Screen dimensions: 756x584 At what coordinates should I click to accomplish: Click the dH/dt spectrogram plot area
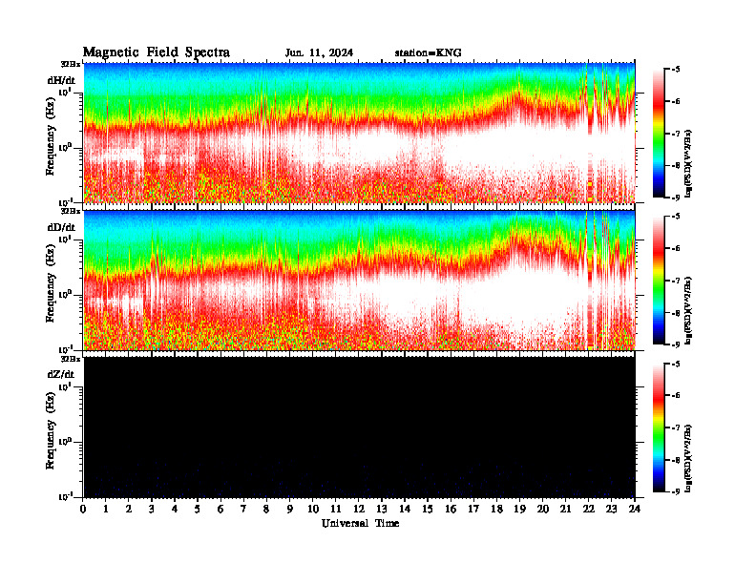point(360,133)
